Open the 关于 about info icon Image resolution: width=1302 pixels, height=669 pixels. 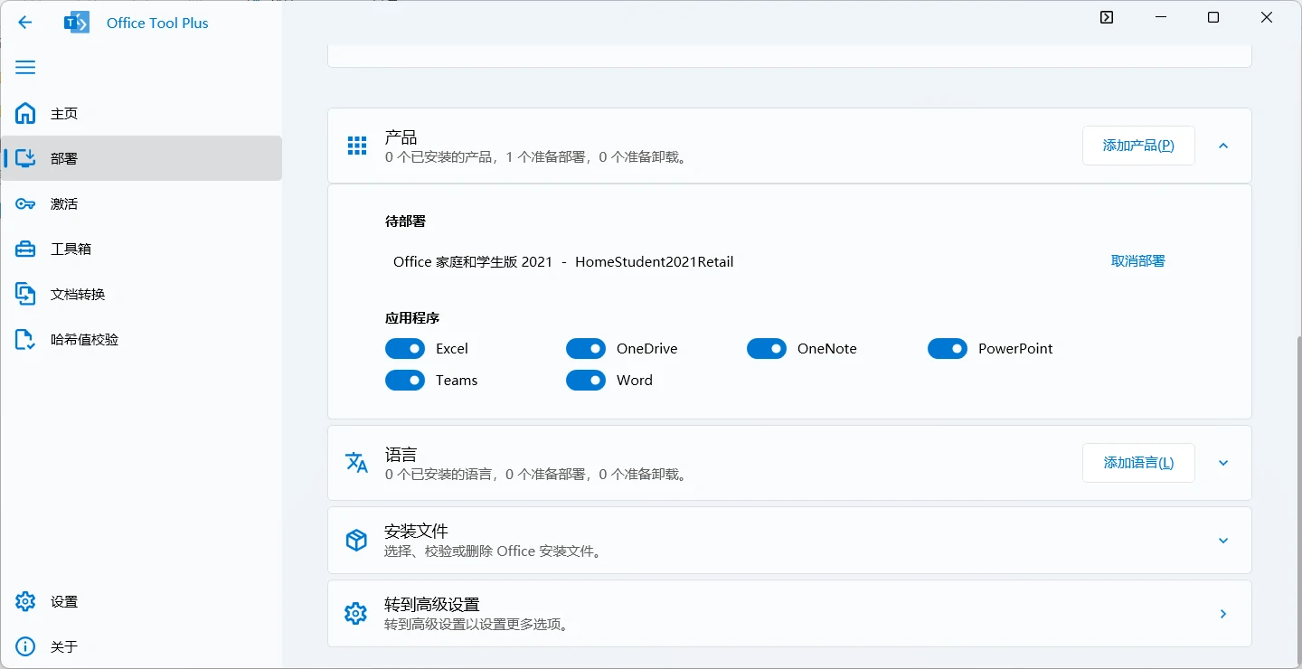(x=25, y=647)
